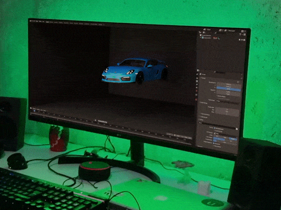Viewport: 281px width, 210px height.
Task: Click the properties editor search field
Action: coord(220,72)
